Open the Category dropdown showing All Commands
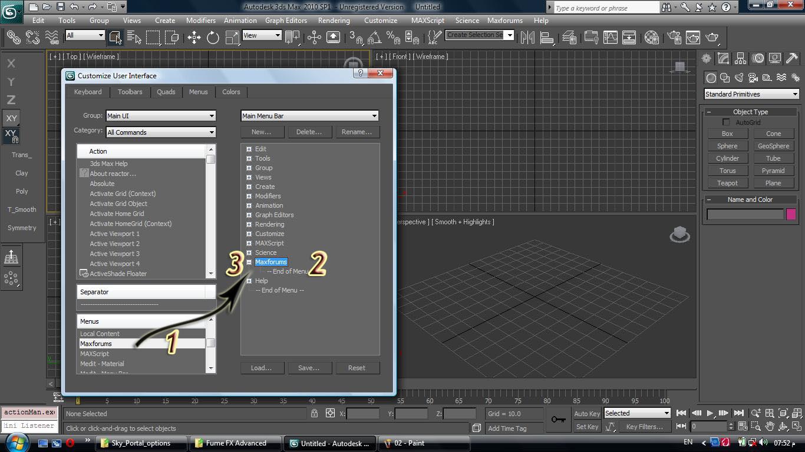This screenshot has height=452, width=805. 161,132
